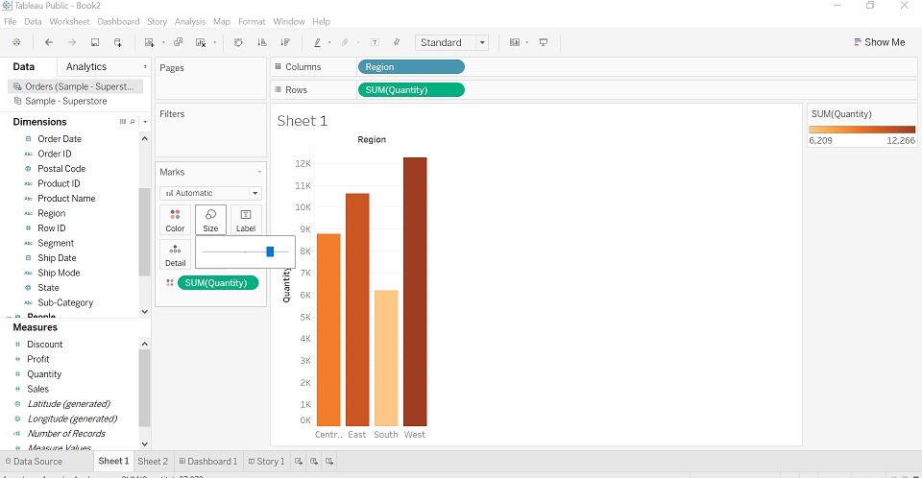The image size is (922, 478).
Task: Open clear sheet dropdown arrow
Action: coord(214,42)
